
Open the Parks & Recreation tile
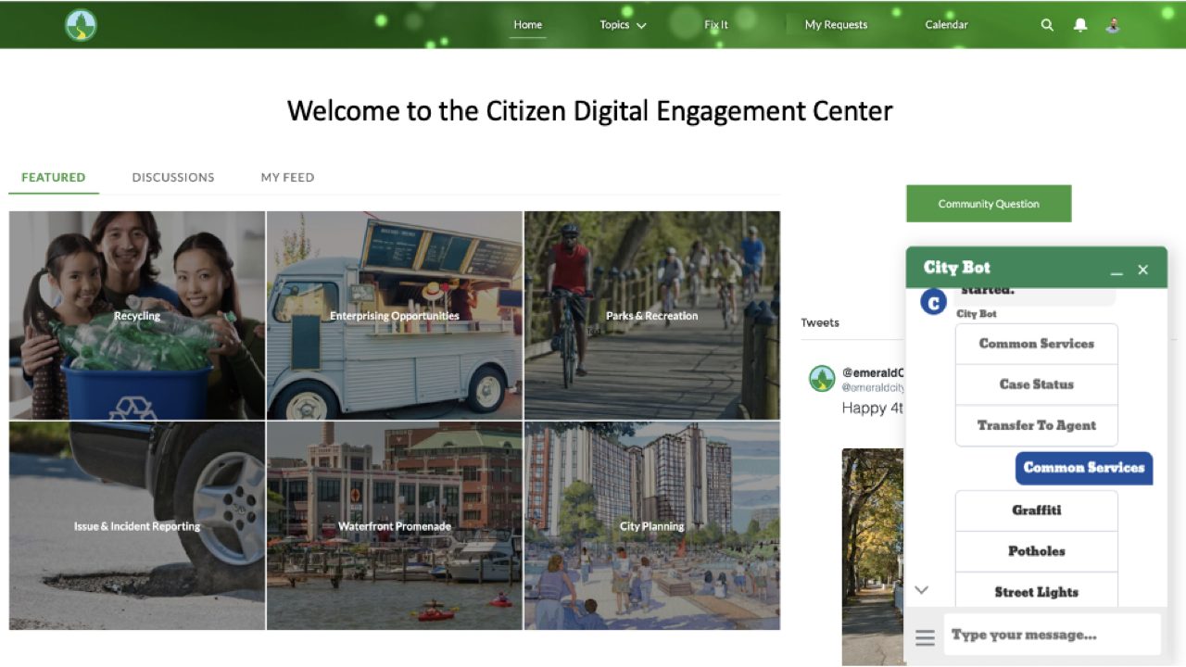tap(651, 315)
